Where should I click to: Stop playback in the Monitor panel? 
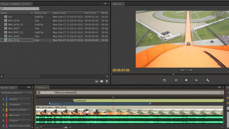186,80
